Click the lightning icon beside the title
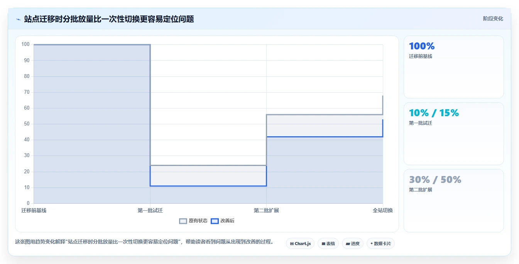 [x=18, y=19]
